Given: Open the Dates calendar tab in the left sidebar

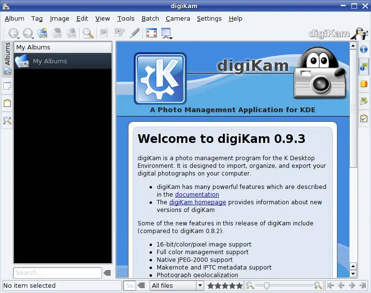Looking at the screenshot, I should point(7,86).
